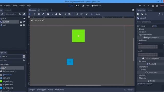Switch to the Import dock tab
Viewport: 164px width, 92px height.
8,10
